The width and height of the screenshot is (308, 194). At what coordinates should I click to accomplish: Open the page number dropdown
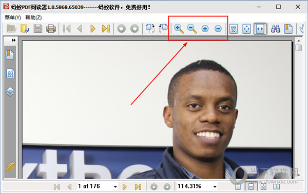115,187
